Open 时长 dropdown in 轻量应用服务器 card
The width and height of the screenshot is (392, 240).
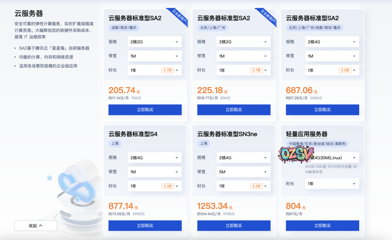[x=332, y=183]
